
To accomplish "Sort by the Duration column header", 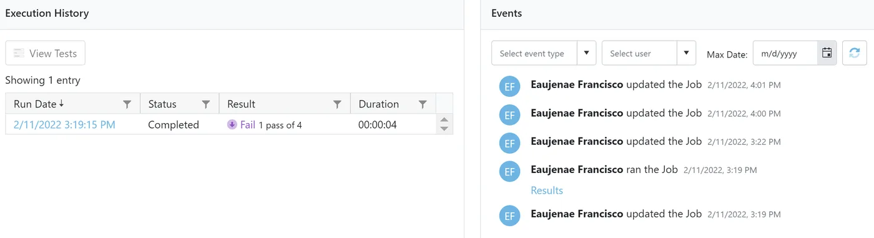I will pos(378,104).
